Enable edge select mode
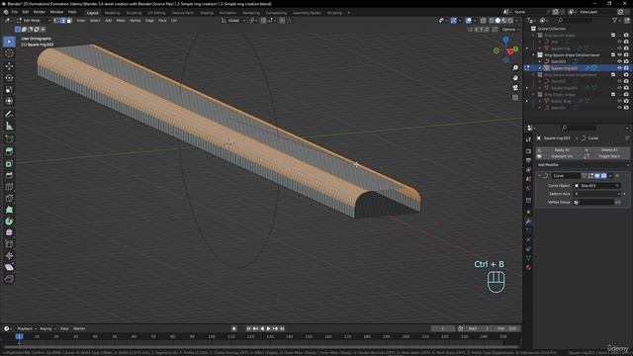 (62, 21)
